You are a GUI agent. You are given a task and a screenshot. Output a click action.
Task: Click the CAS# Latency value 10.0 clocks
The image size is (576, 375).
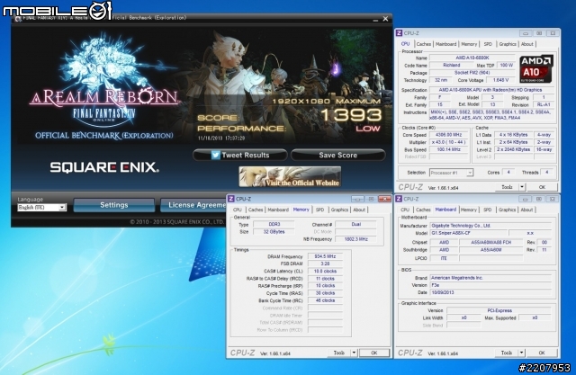[325, 272]
